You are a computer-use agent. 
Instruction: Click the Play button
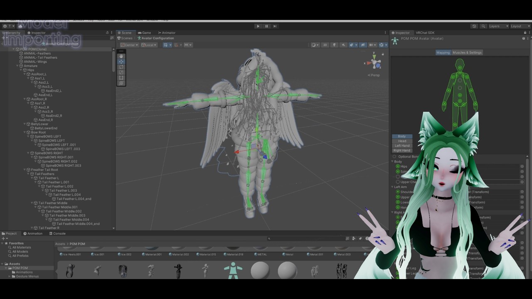pos(258,26)
